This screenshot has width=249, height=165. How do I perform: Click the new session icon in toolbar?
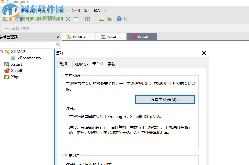point(6,19)
